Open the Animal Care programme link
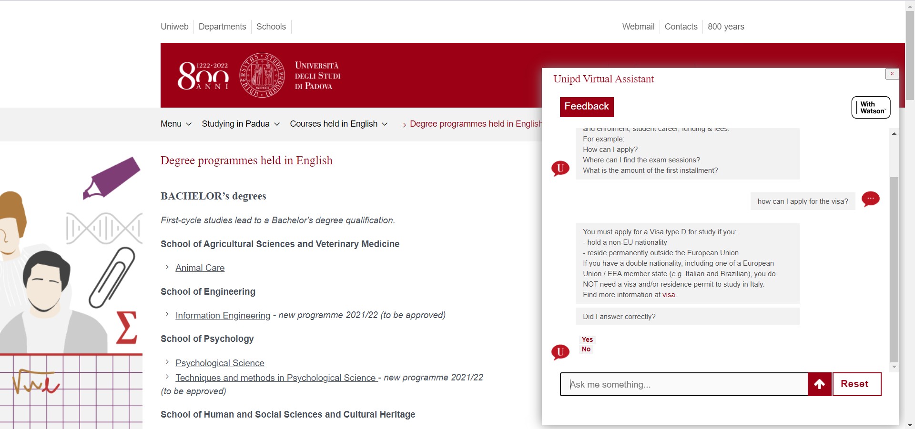Viewport: 915px width, 429px height. [x=200, y=268]
